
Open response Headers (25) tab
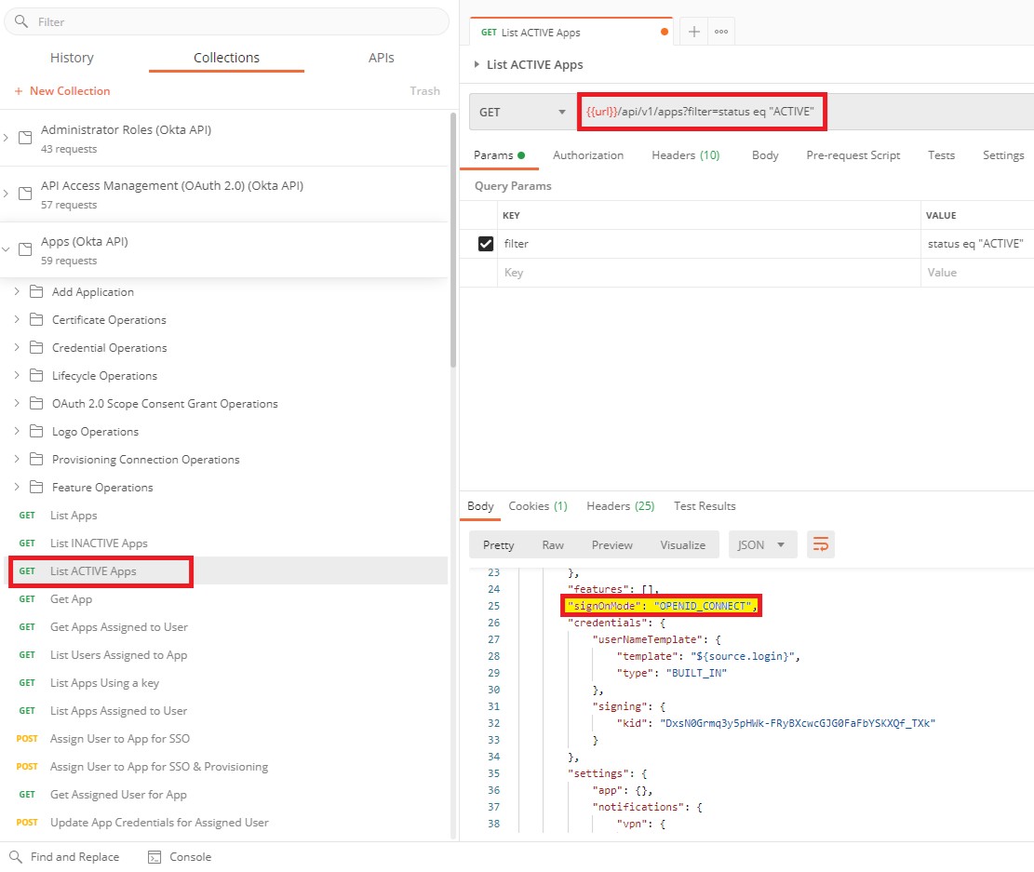tap(621, 506)
